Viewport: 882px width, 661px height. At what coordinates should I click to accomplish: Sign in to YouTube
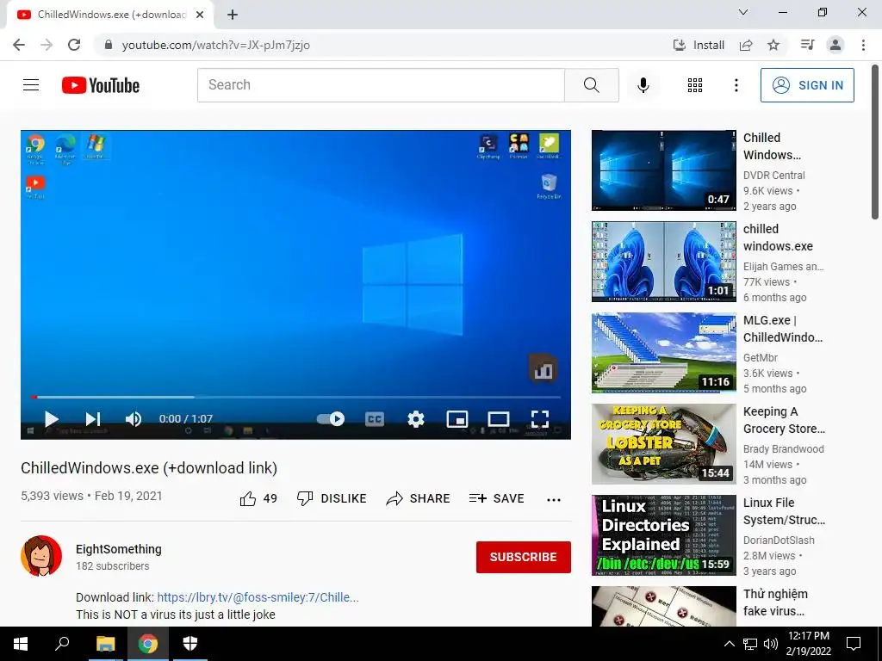(807, 85)
